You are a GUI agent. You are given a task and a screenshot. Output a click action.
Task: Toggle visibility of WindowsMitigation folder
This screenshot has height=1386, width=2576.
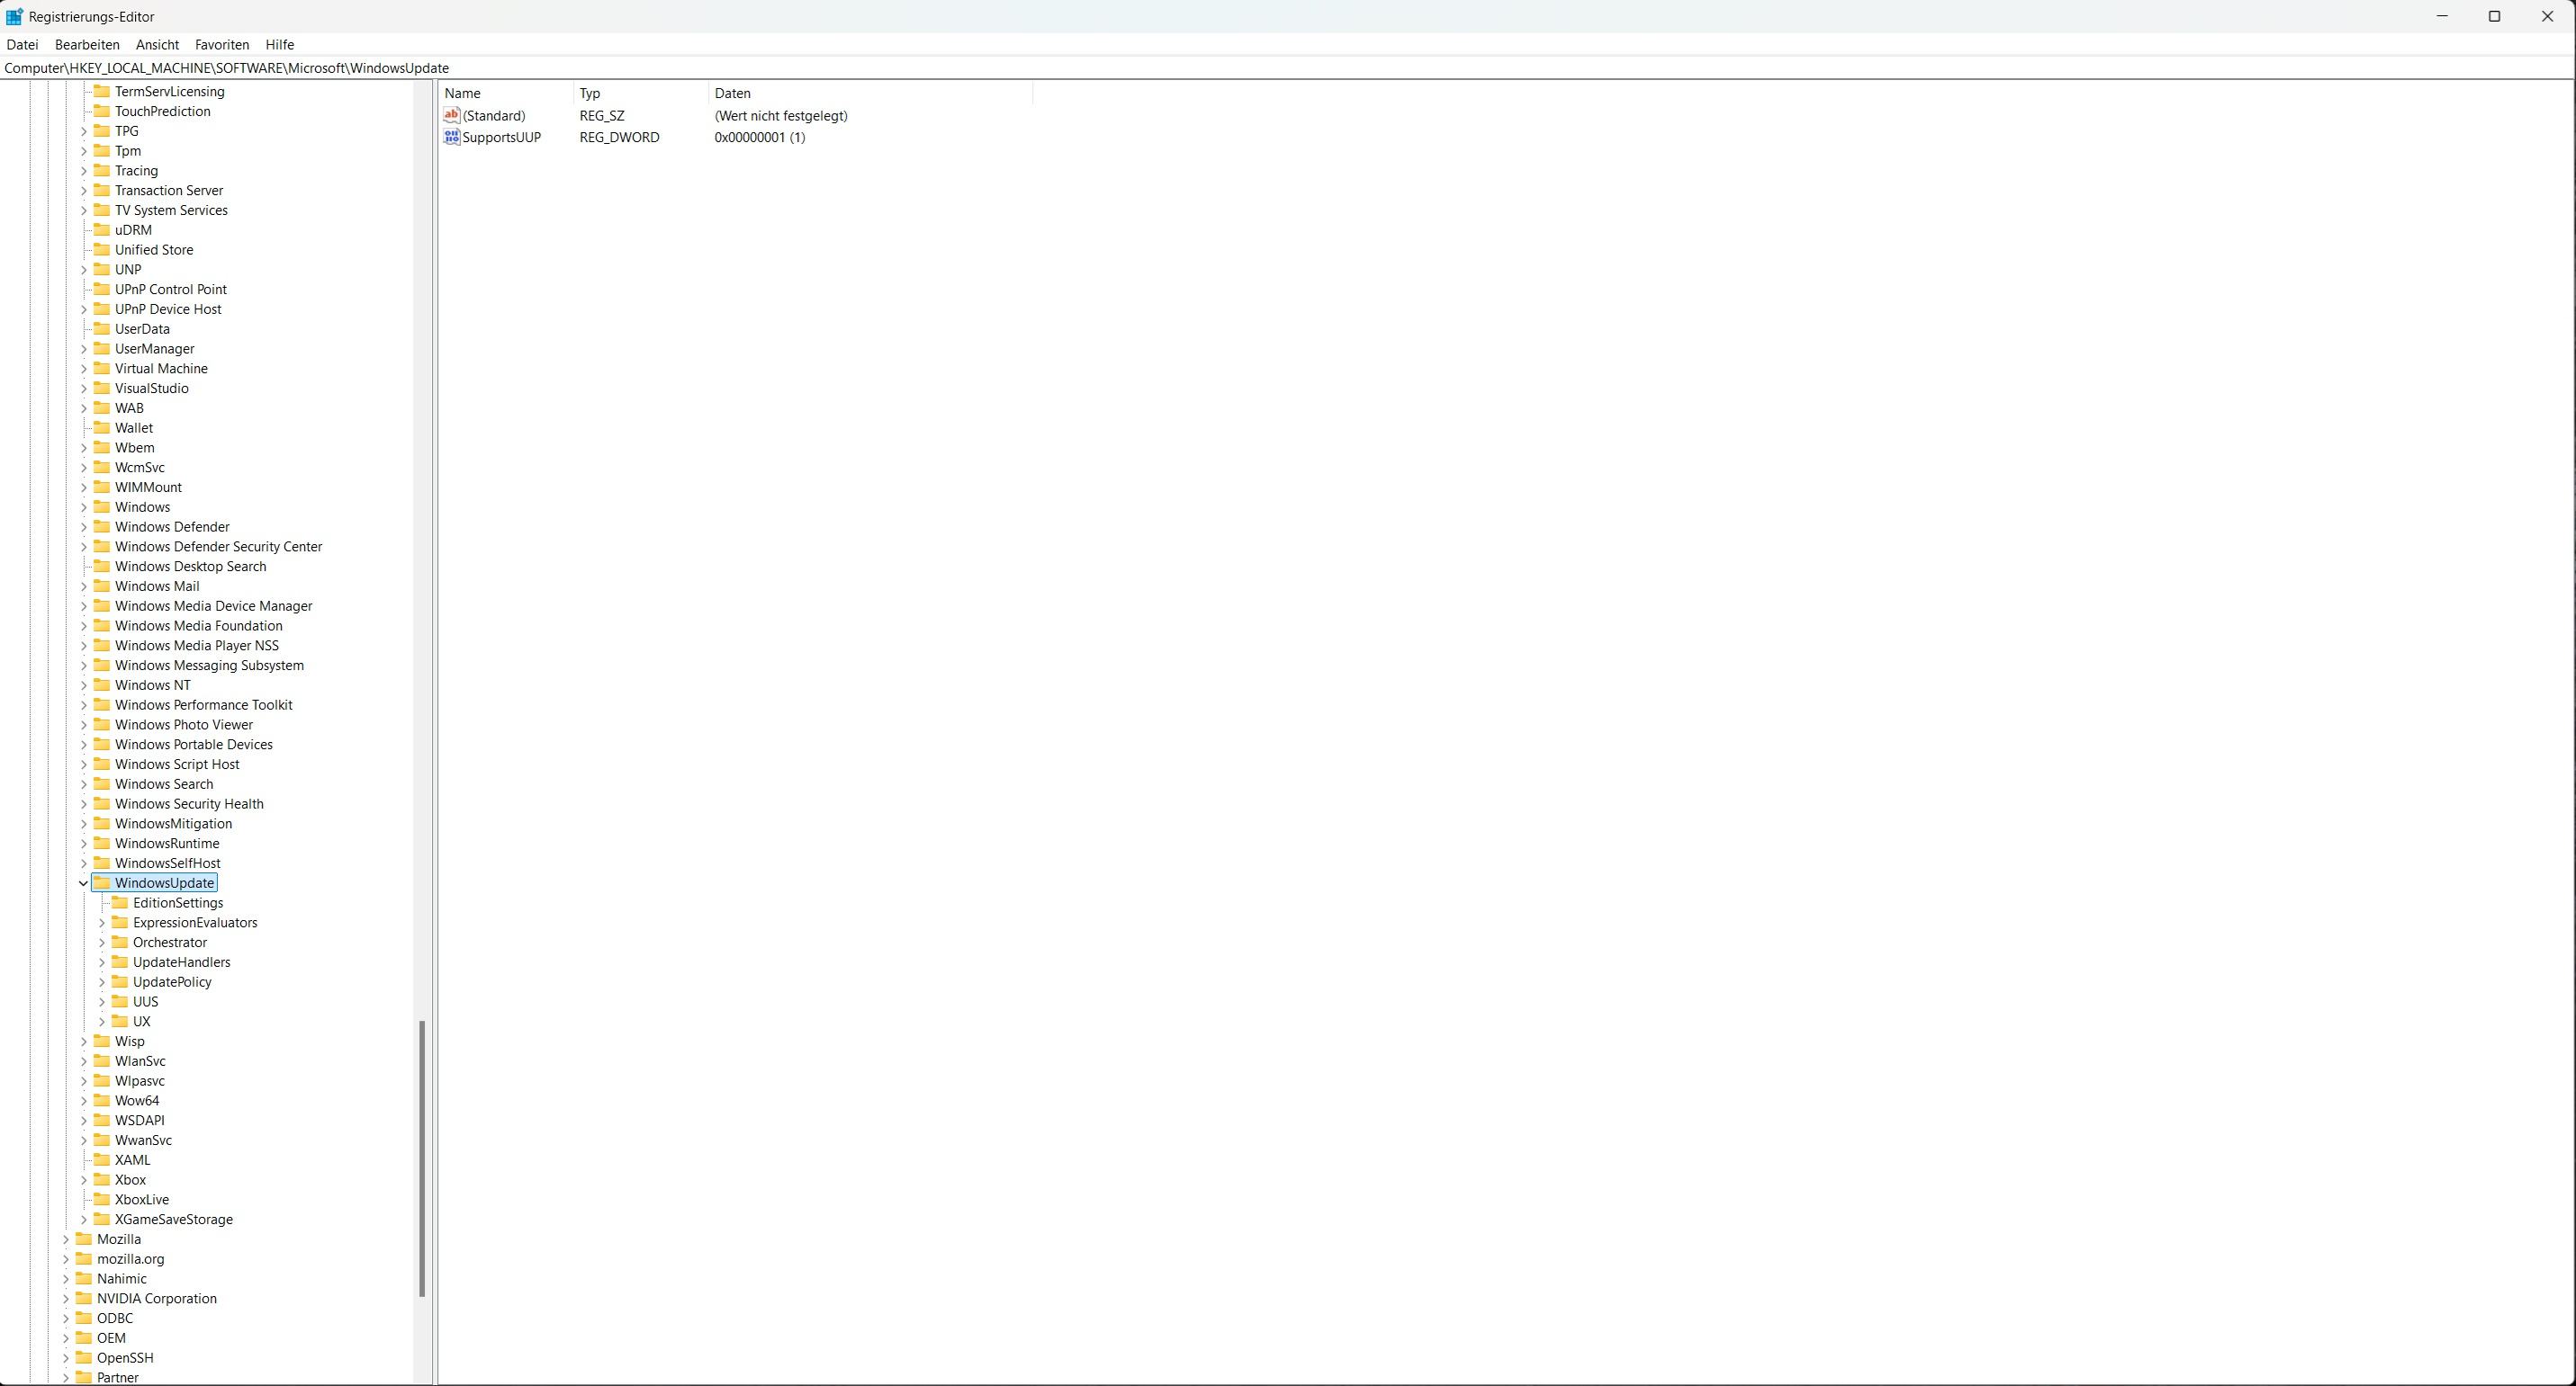86,823
